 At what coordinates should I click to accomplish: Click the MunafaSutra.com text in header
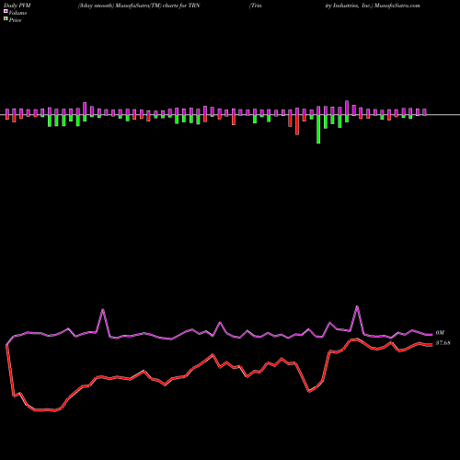click(397, 6)
